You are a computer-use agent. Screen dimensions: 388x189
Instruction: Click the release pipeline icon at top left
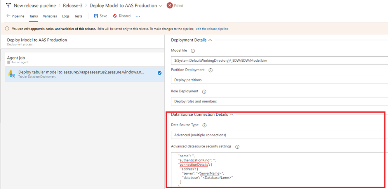[8, 6]
